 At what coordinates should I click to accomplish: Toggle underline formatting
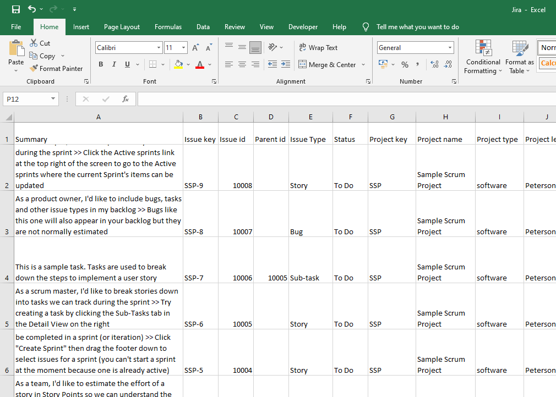click(x=127, y=64)
